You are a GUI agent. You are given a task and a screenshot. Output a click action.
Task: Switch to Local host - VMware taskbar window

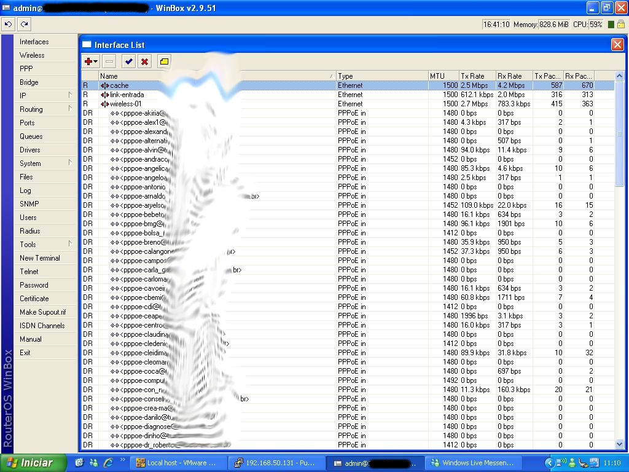pos(179,463)
